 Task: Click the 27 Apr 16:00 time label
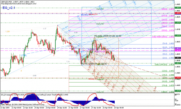click(96, 108)
